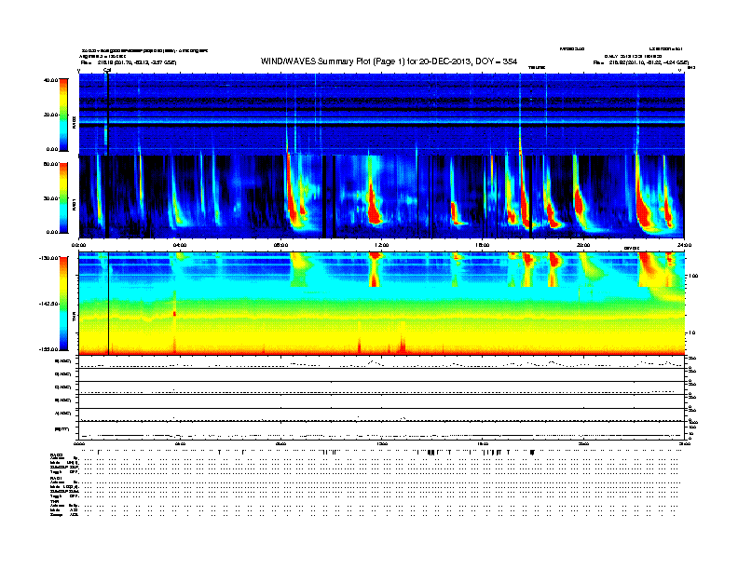
Task: Click the 24:00 label under the RAD1 spectrogram
Action: (684, 245)
